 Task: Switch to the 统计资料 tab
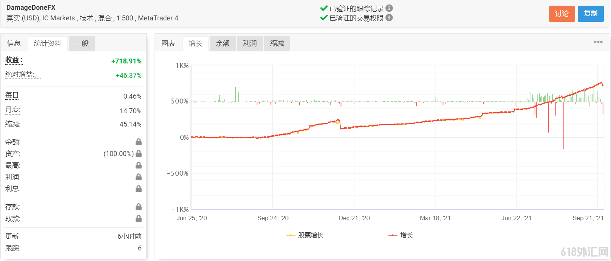48,43
